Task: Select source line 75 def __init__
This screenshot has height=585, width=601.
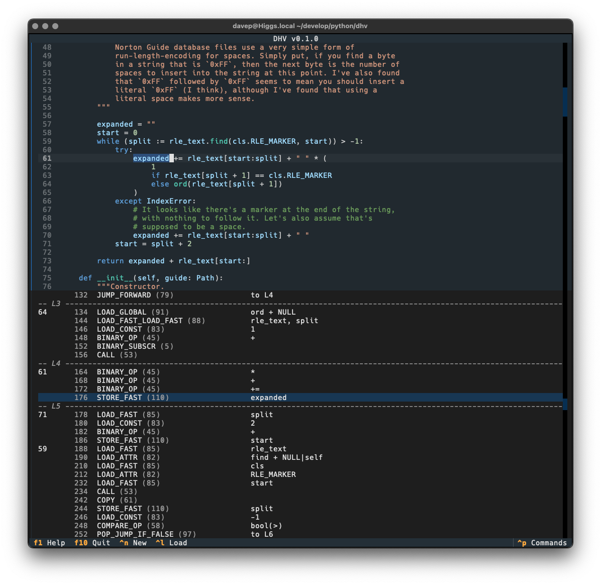Action: 301,278
